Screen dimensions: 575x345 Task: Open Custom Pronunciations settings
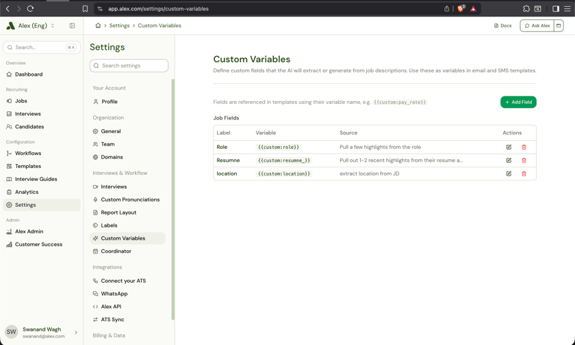pos(127,199)
